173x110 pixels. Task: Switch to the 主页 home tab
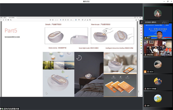pyautogui.click(x=1, y=18)
